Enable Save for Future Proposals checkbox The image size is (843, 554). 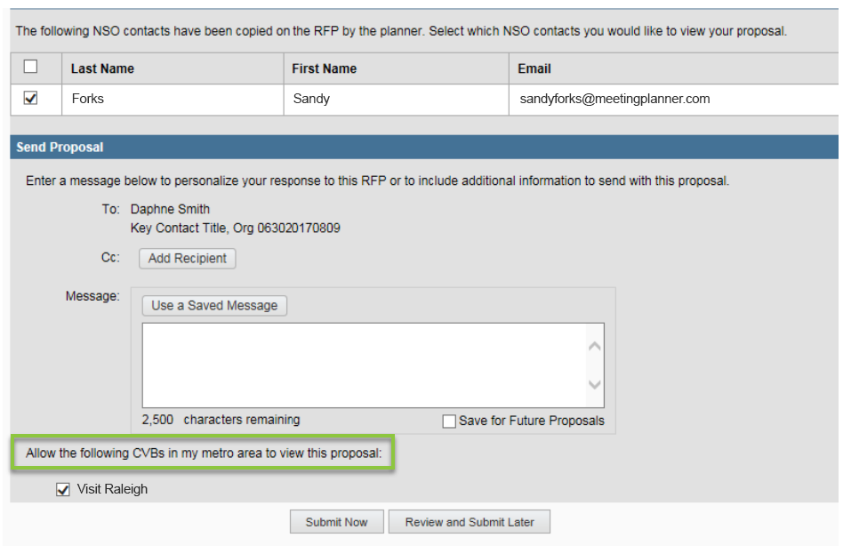(449, 422)
